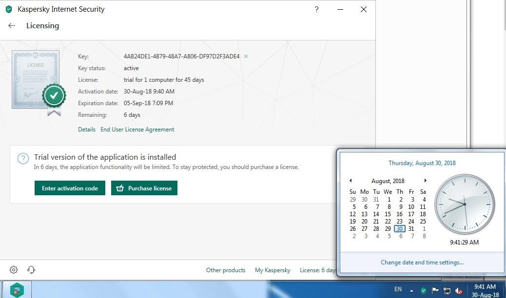Select day 13 in the calendar
The image size is (506, 298).
[x=364, y=214]
